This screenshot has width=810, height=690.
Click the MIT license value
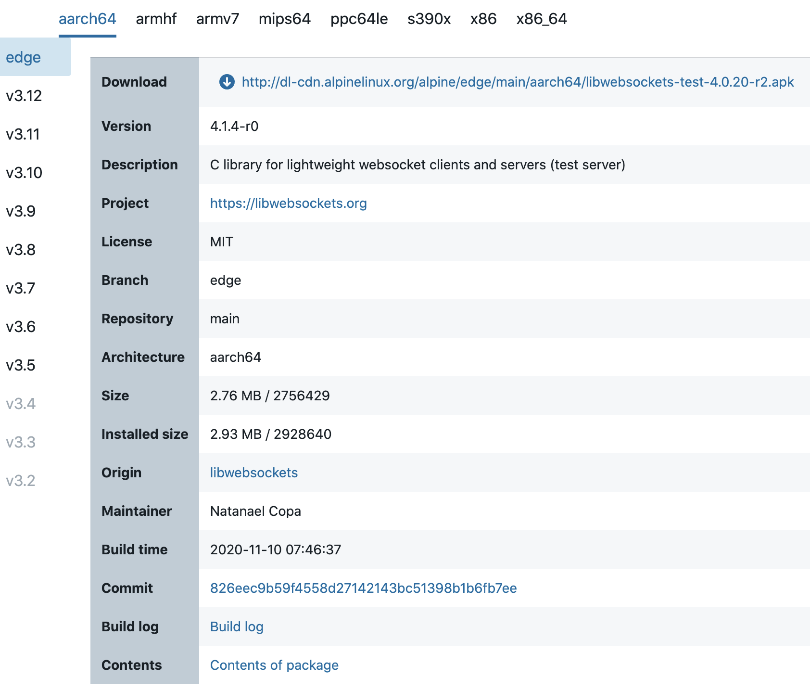(x=222, y=242)
